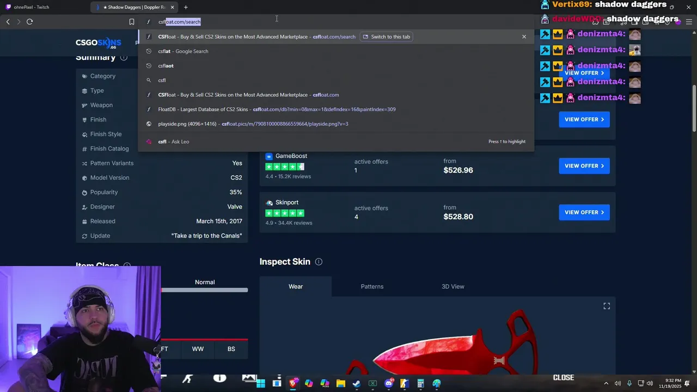Click the Switch to this tab button
Viewport: 697px width, 392px height.
click(x=386, y=36)
